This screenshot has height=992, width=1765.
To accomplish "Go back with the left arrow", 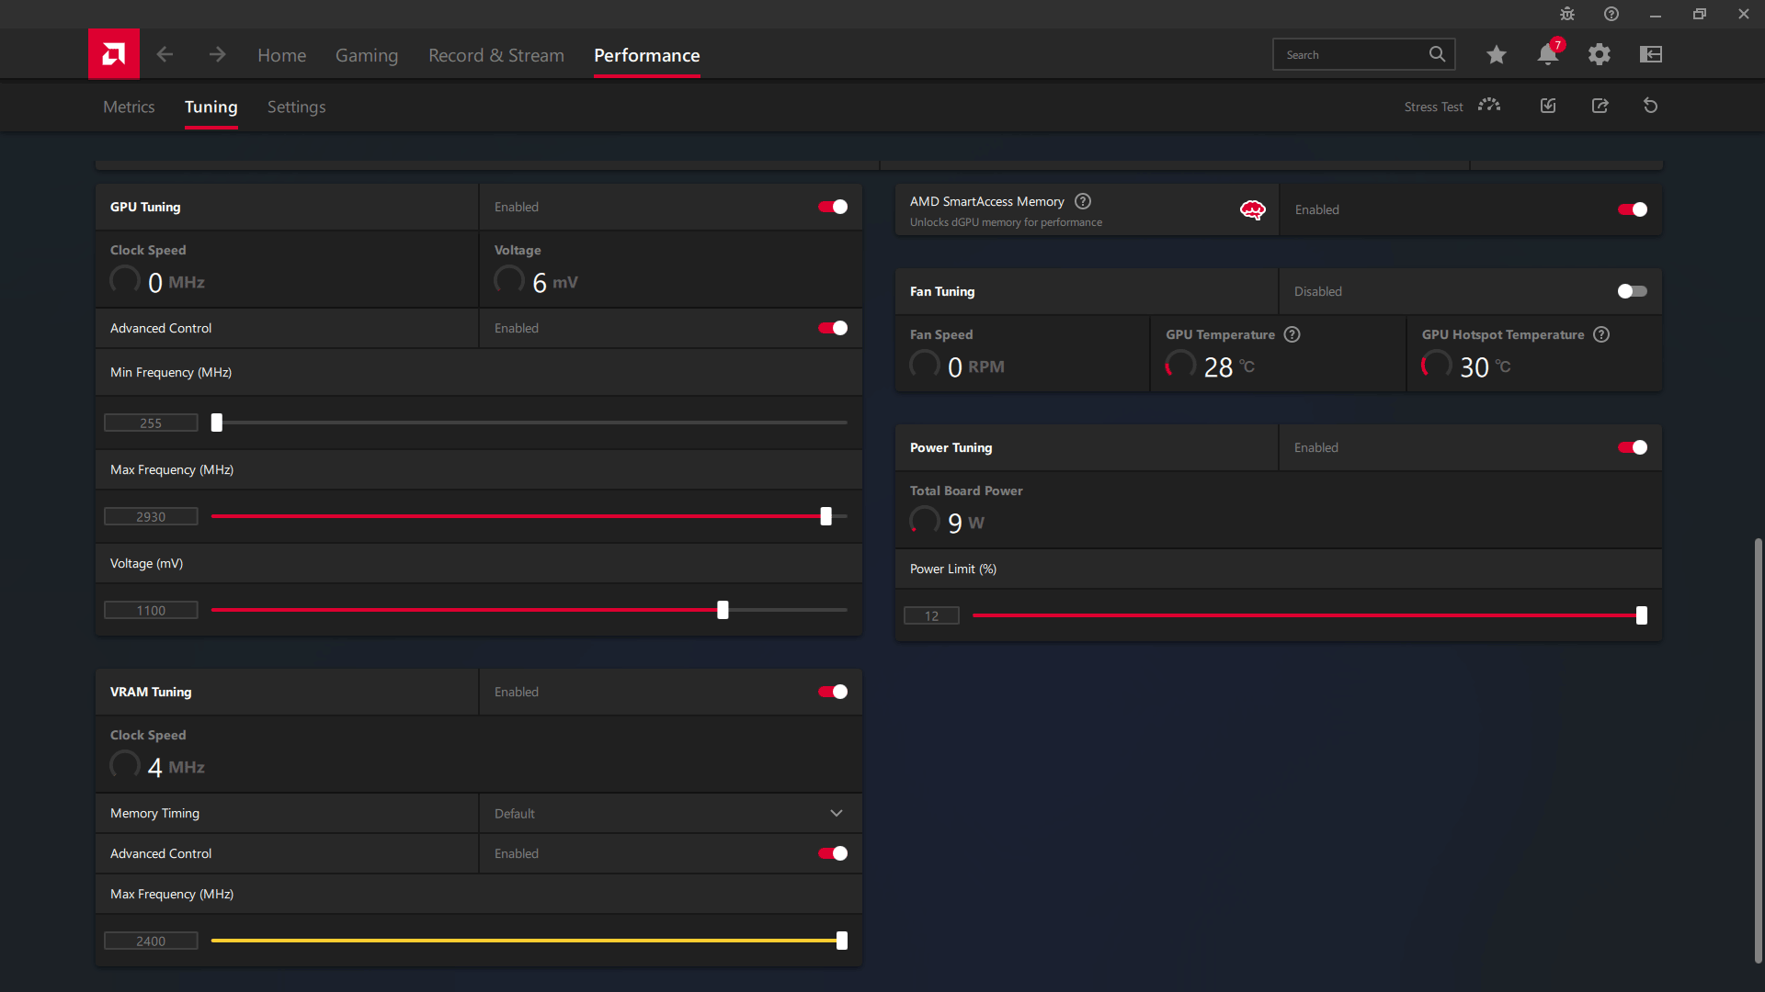I will [x=165, y=54].
